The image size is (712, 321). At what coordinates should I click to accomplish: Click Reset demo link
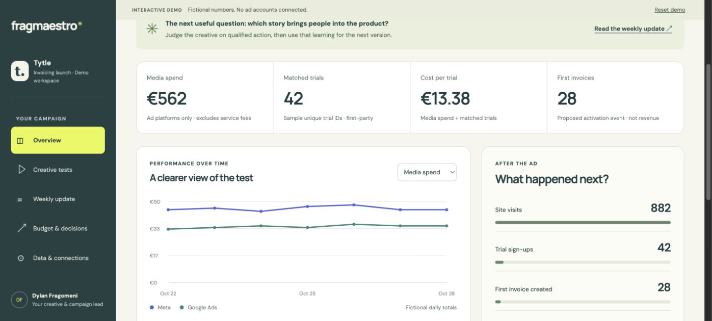pyautogui.click(x=670, y=10)
